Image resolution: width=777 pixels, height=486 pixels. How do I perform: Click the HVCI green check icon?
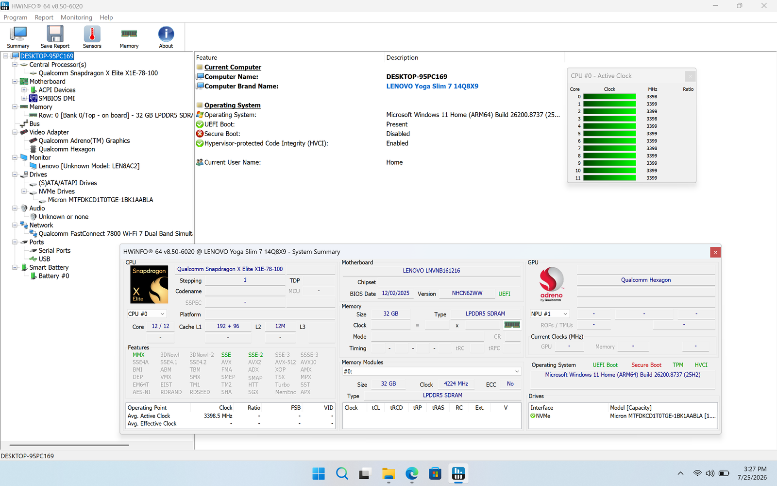coord(200,143)
